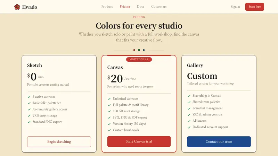The width and height of the screenshot is (278, 156).
Task: Click the /seat/mo label
Action: click(130, 79)
